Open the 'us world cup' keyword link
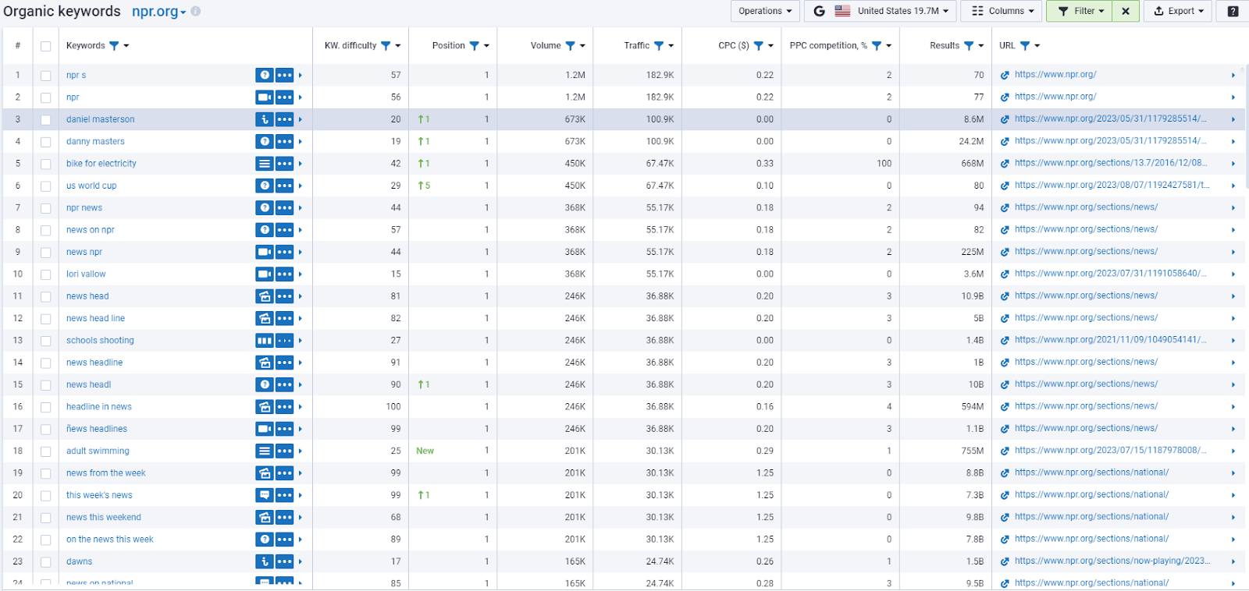Screen dimensions: 1249x591 (x=91, y=186)
